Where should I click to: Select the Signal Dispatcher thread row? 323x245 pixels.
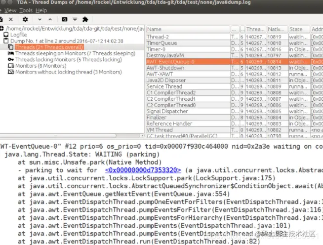(235, 111)
